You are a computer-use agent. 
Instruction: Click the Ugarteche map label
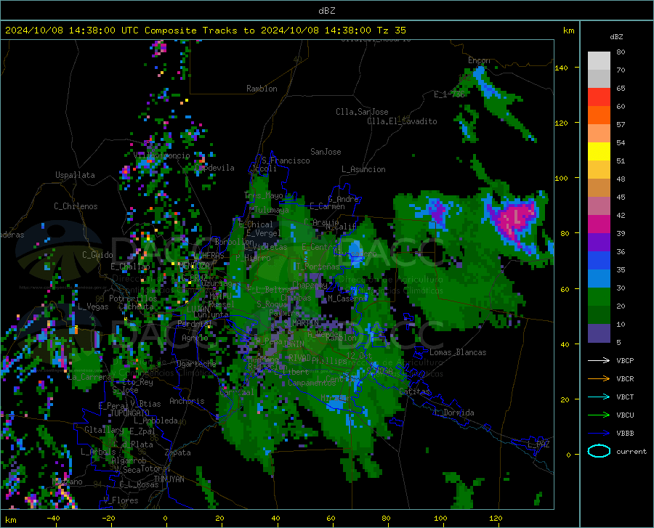(196, 364)
